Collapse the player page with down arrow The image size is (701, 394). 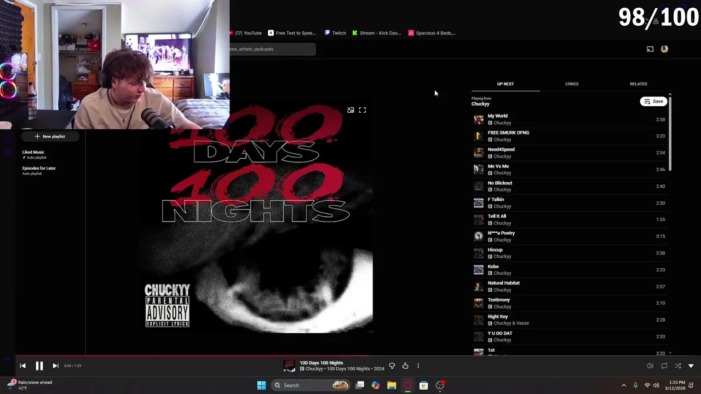pos(691,366)
